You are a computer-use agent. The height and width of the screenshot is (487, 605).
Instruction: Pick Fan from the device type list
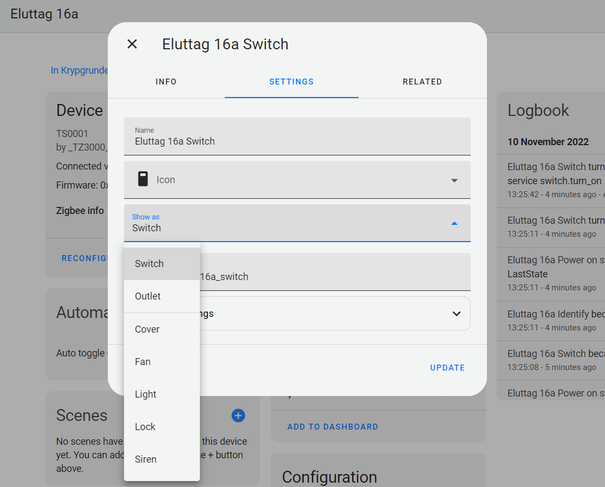pos(142,361)
